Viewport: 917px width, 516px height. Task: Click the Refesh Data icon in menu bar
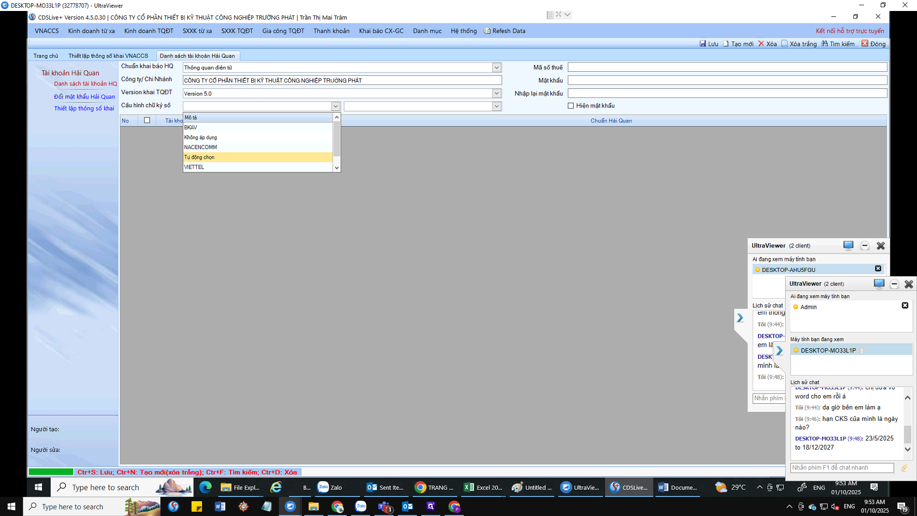(x=487, y=31)
